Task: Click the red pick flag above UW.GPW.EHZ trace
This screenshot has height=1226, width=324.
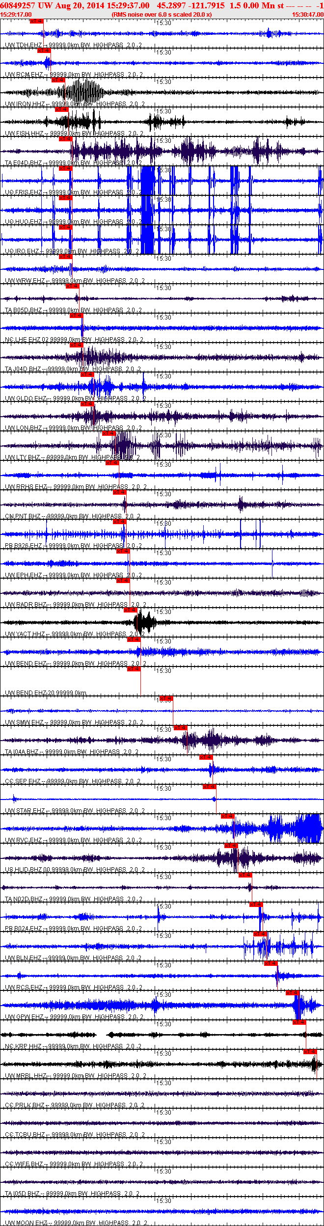Action: [292, 993]
